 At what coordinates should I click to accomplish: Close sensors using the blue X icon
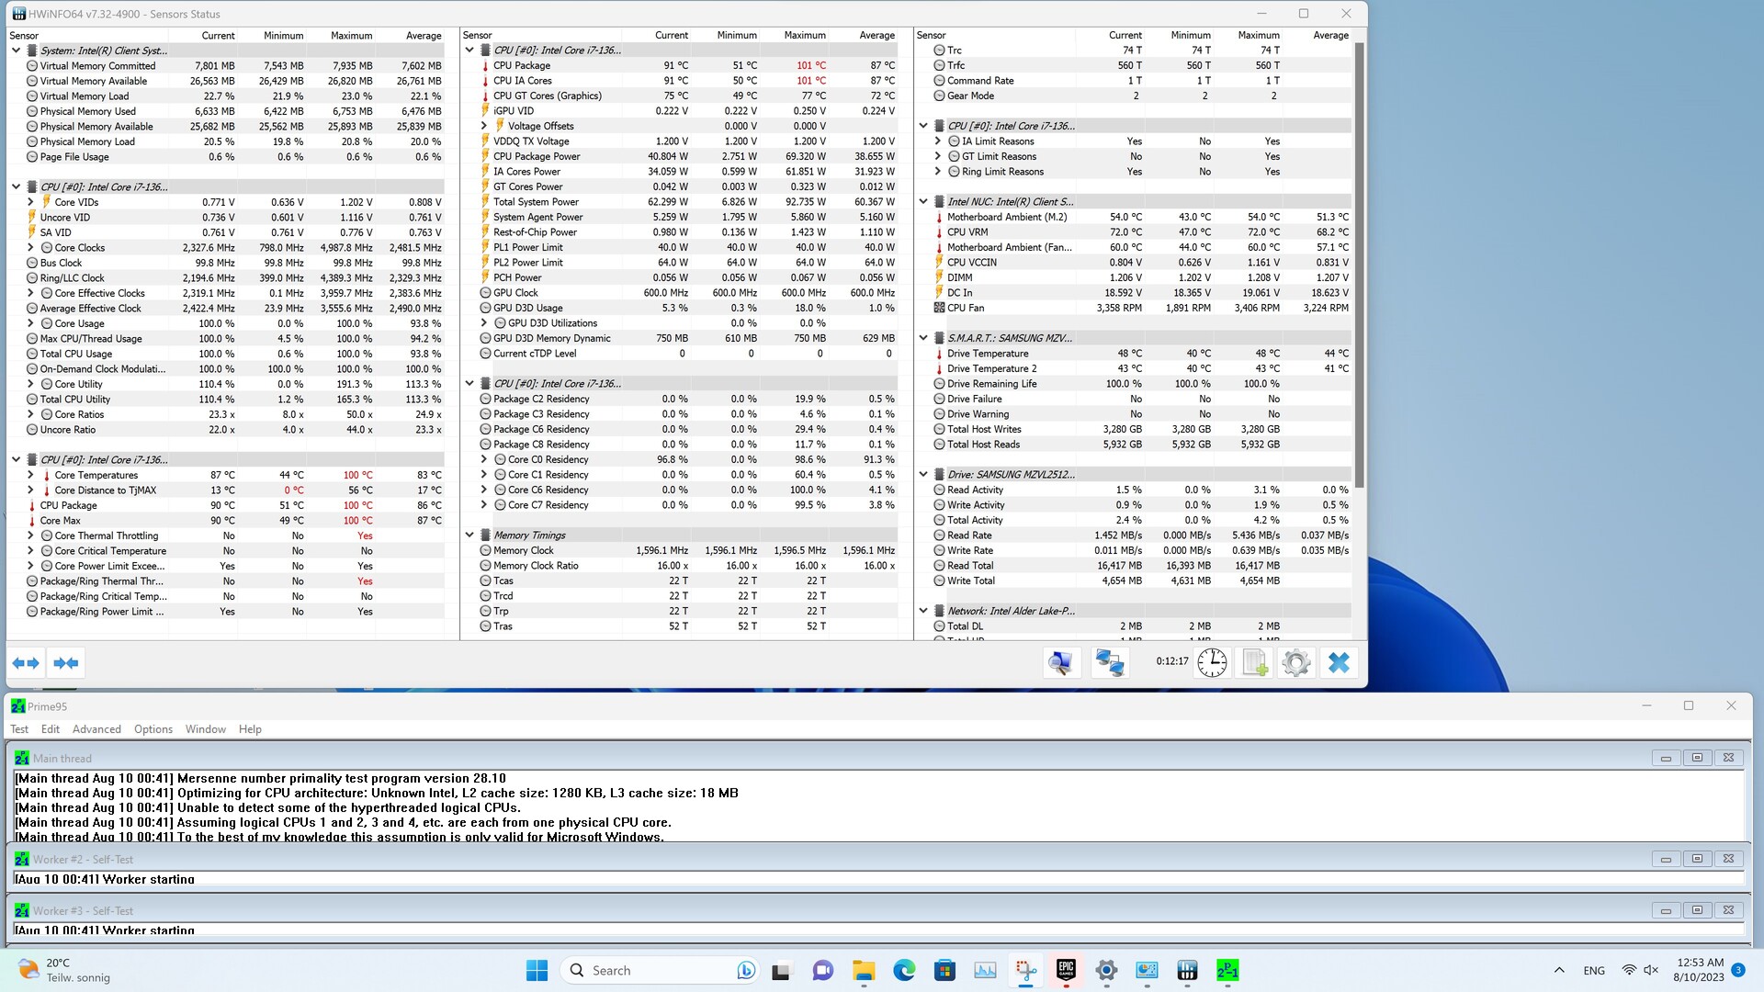pos(1339,662)
